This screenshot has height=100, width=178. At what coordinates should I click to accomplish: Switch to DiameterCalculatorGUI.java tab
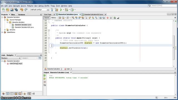(x=93, y=14)
